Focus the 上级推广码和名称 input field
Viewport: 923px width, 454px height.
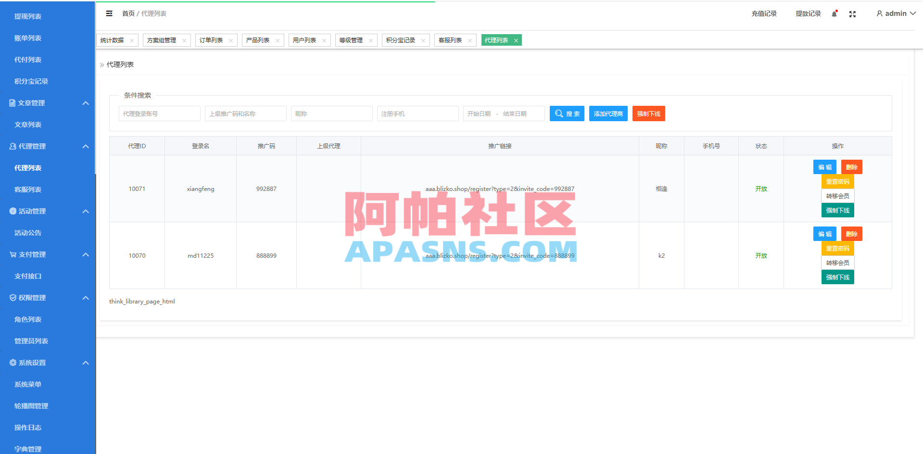coord(246,113)
